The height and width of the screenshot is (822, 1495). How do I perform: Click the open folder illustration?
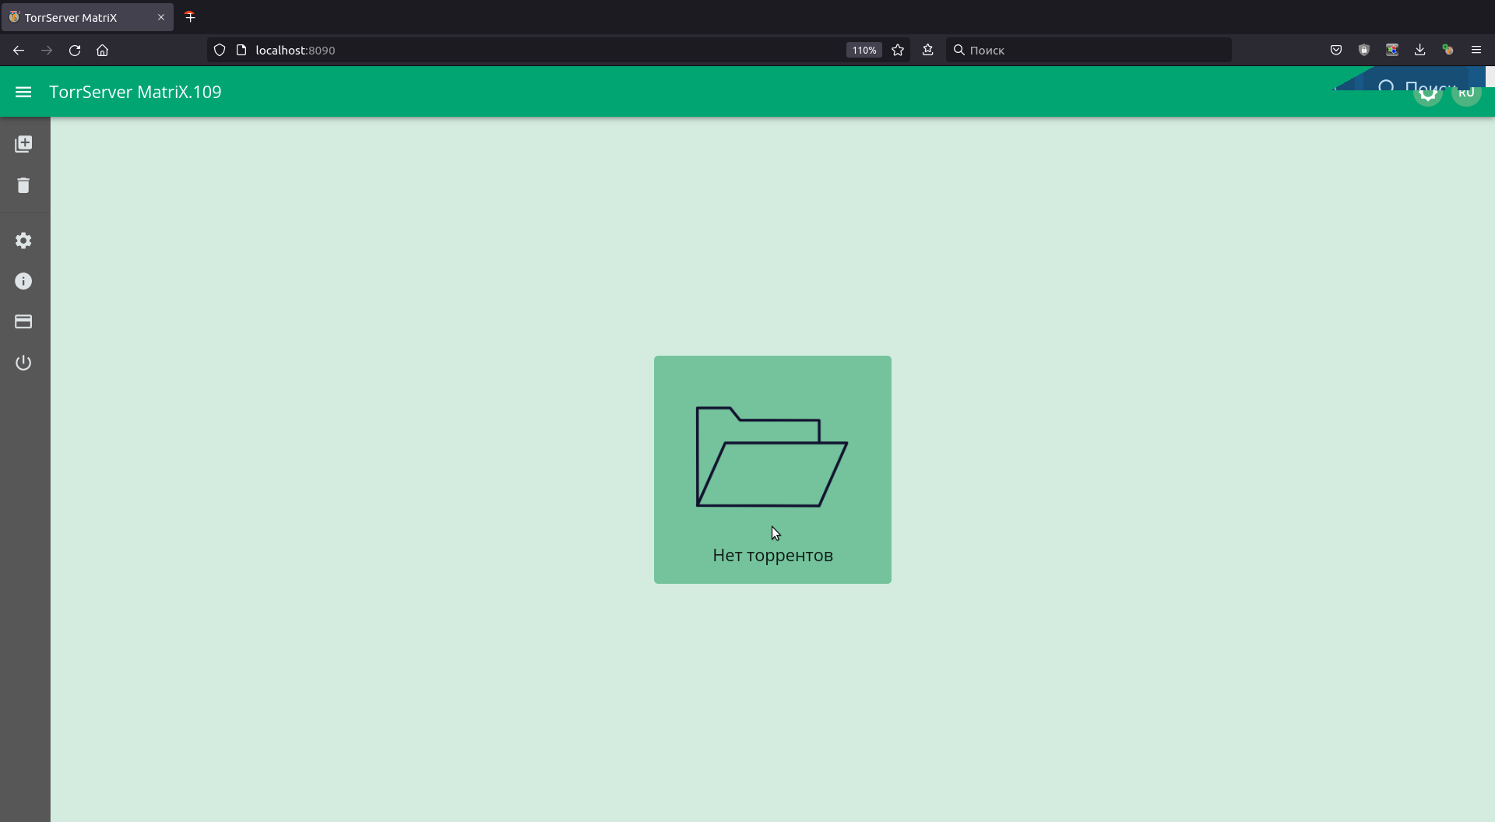coord(772,457)
